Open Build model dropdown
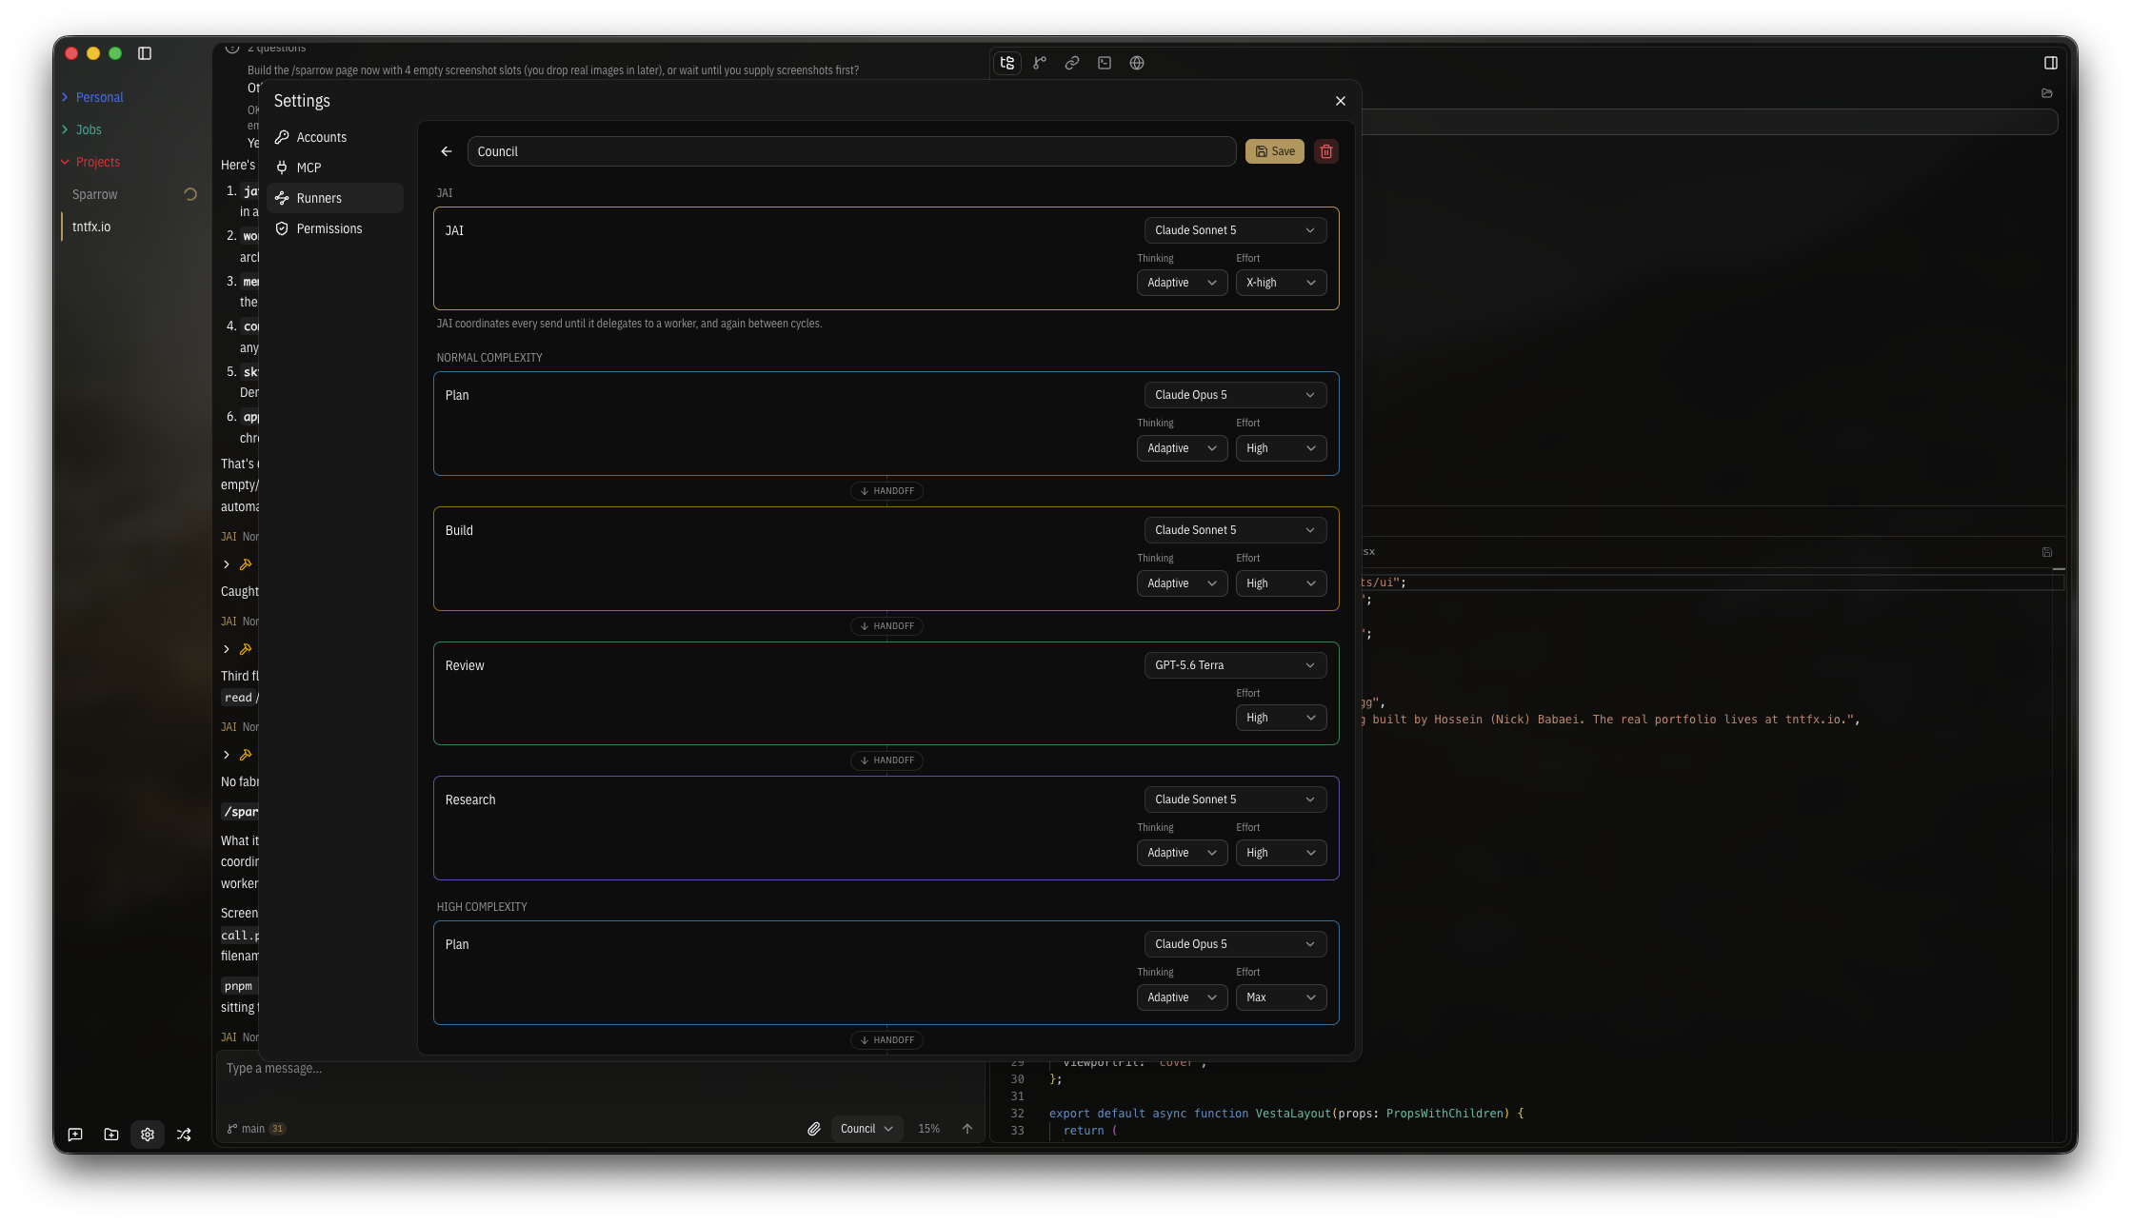 [x=1235, y=530]
